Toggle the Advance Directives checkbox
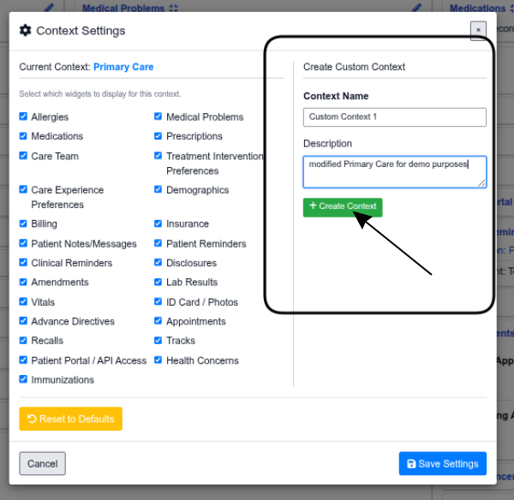 (x=23, y=321)
